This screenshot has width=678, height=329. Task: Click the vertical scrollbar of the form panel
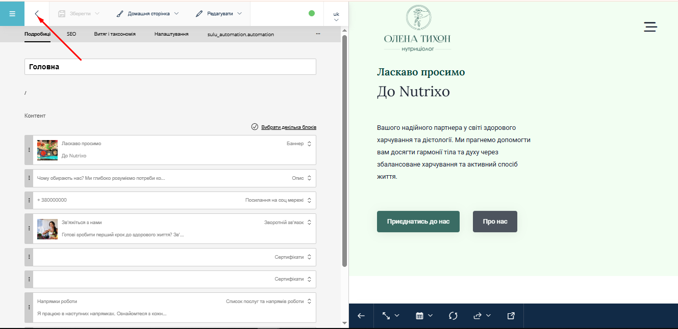click(344, 153)
